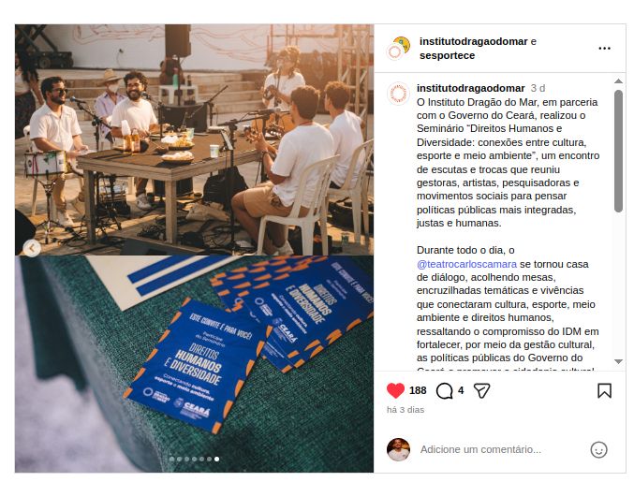The width and height of the screenshot is (634, 482).
Task: View likes count 188
Action: 418,390
